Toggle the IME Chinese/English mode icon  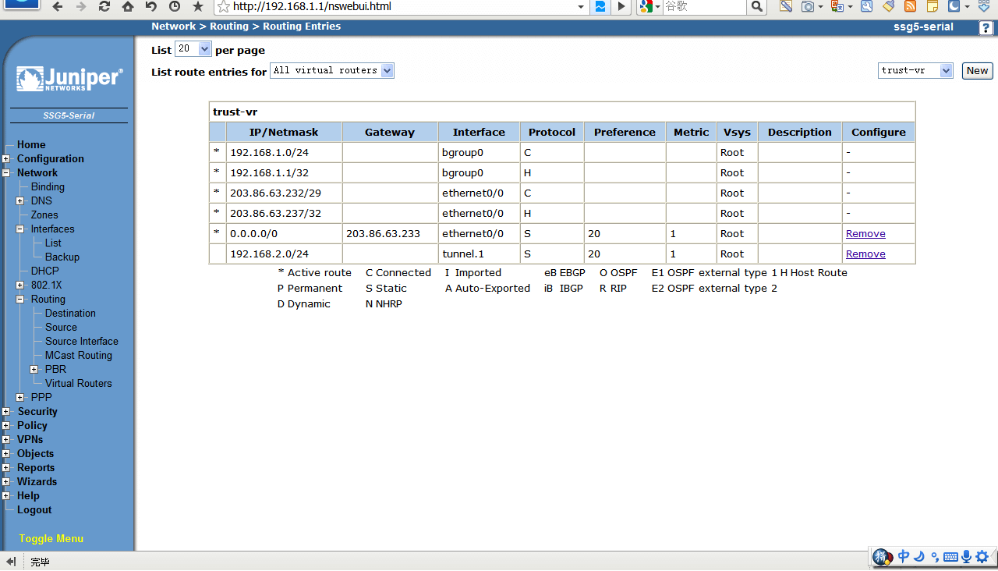pos(904,556)
